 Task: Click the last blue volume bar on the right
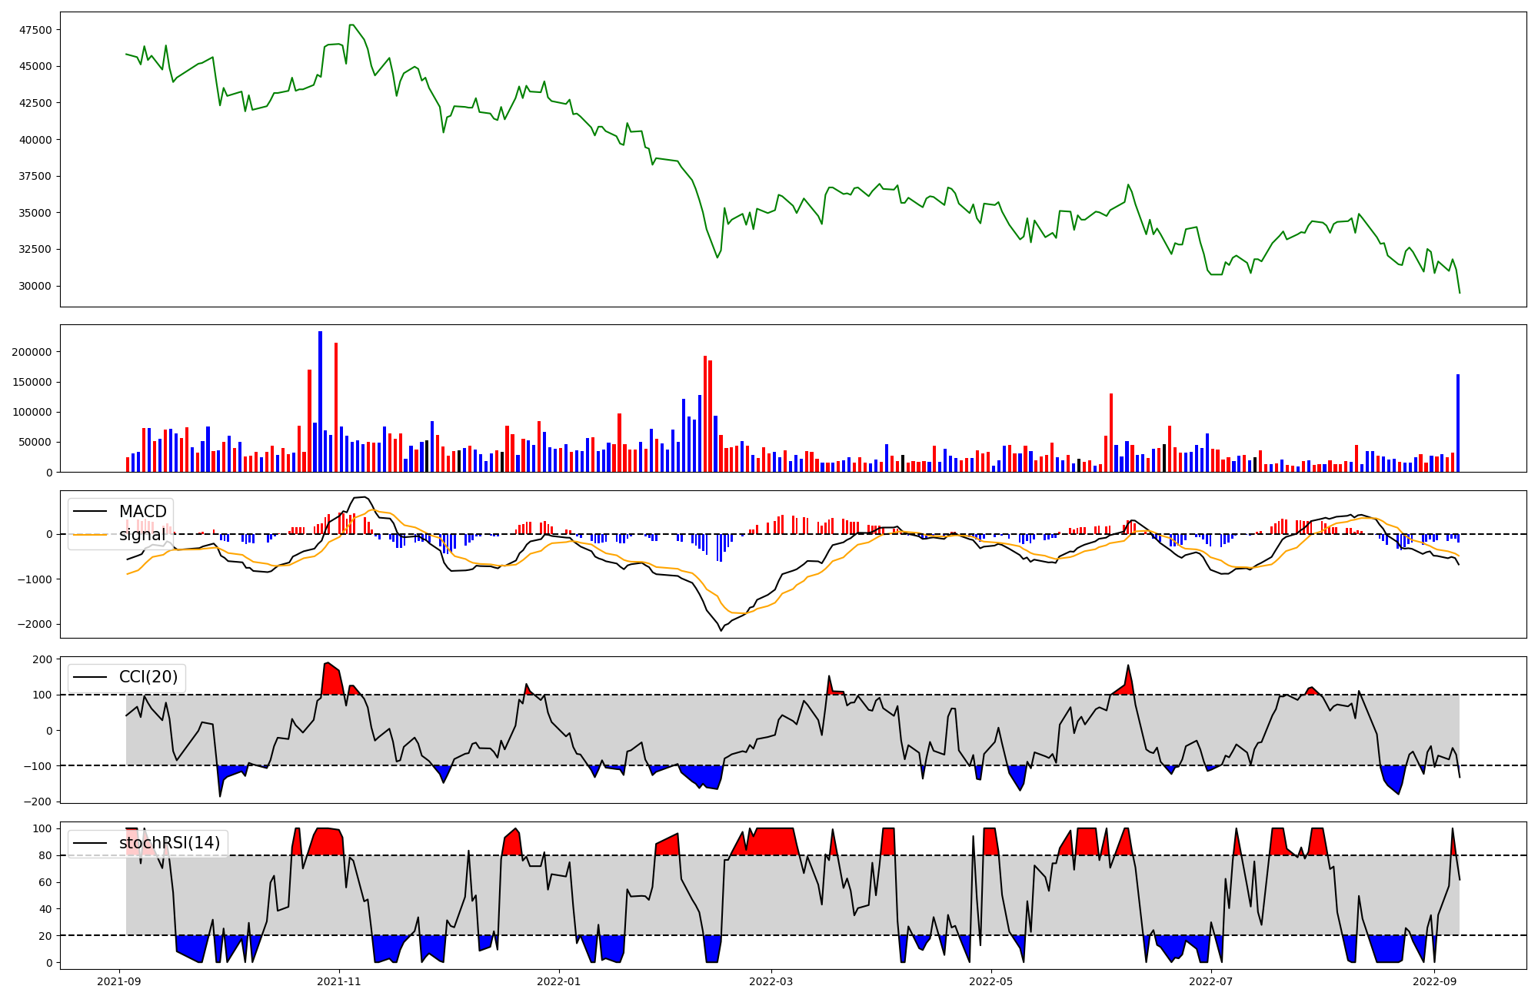[1458, 423]
